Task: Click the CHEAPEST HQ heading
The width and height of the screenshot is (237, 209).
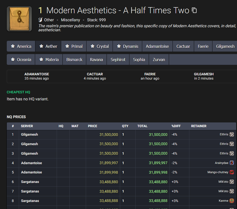Action: click(19, 92)
